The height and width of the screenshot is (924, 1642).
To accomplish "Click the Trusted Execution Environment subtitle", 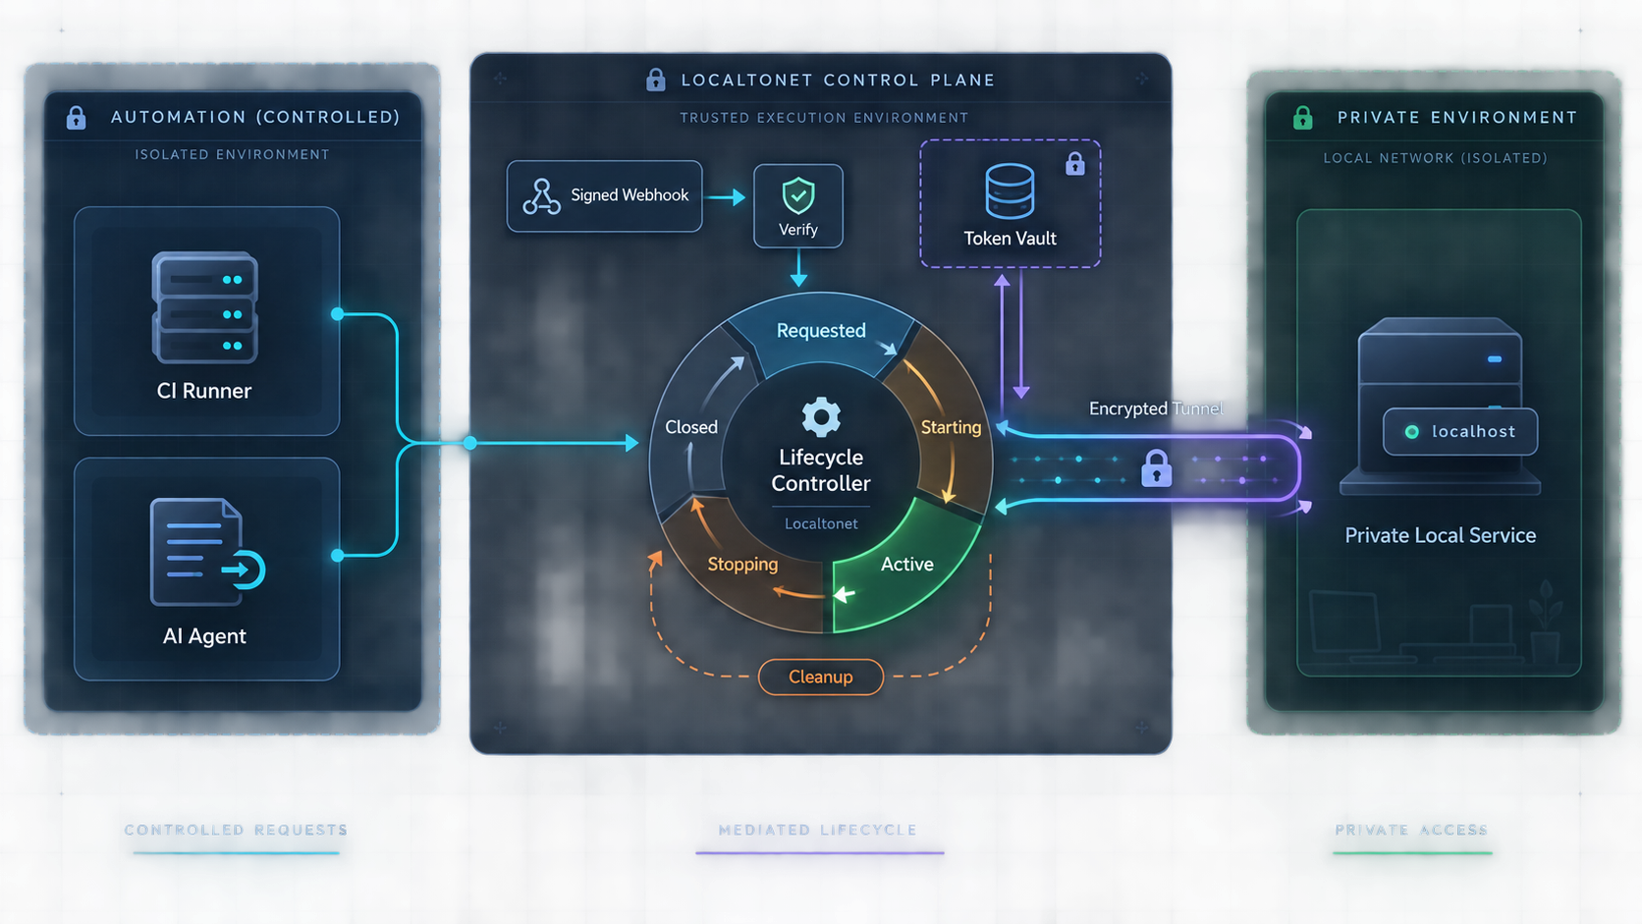I will coord(824,118).
